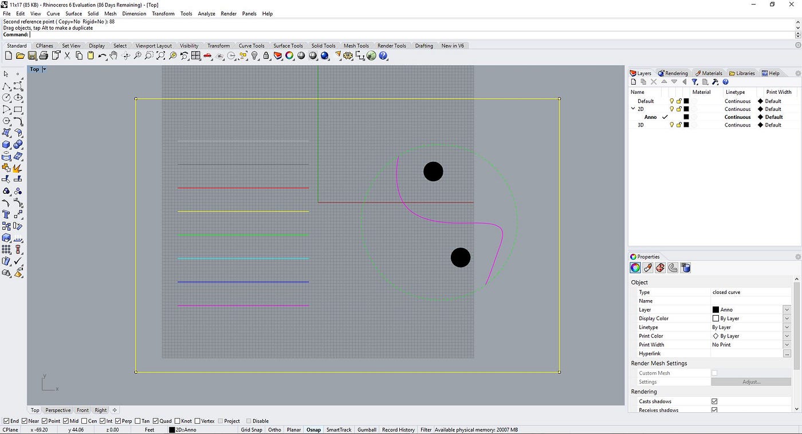
Task: Switch to the Perspective viewport
Action: pyautogui.click(x=57, y=410)
